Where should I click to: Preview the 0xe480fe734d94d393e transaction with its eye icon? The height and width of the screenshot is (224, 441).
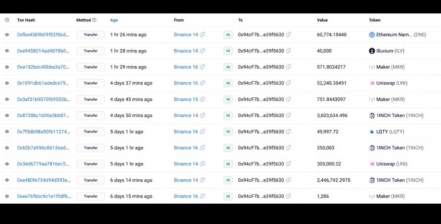pos(7,180)
